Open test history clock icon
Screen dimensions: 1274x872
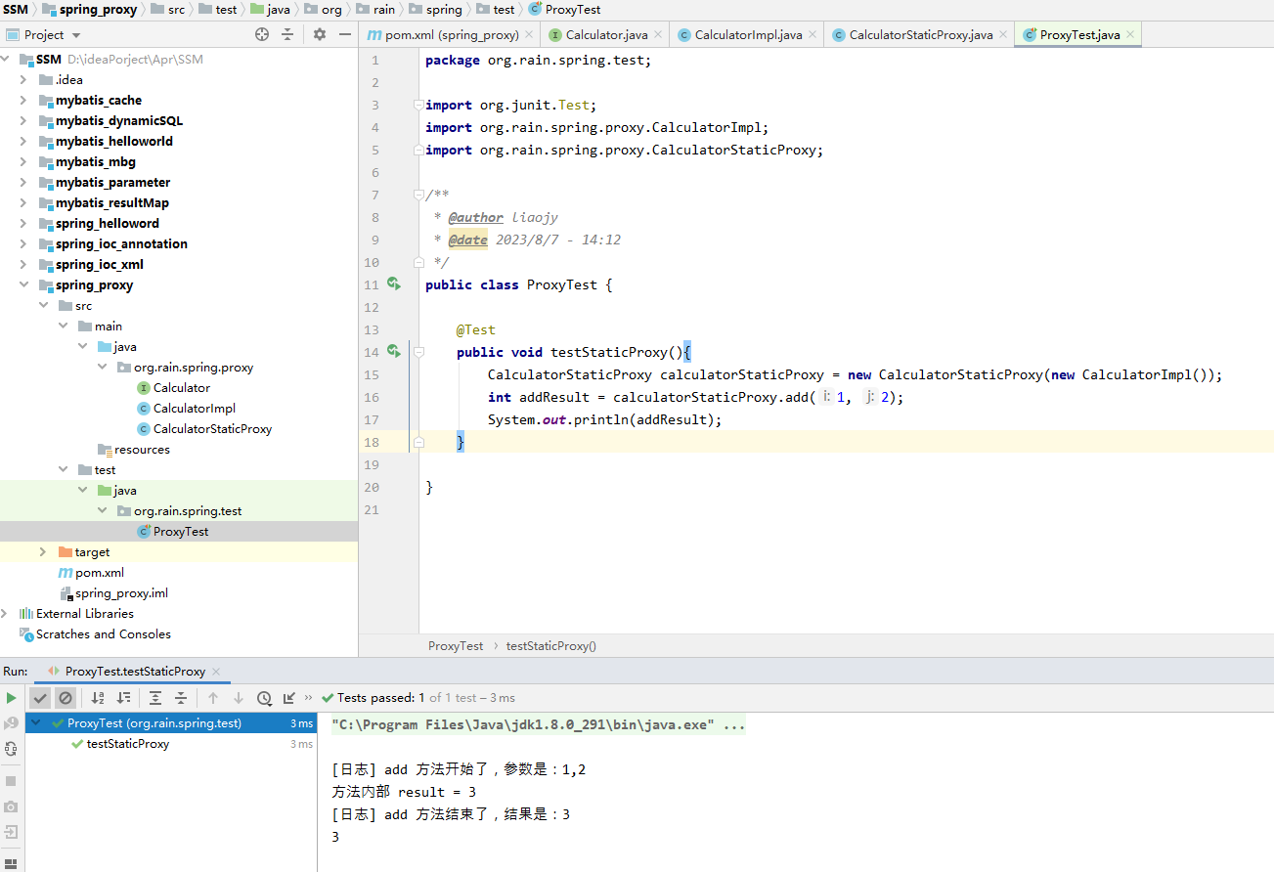pyautogui.click(x=264, y=698)
